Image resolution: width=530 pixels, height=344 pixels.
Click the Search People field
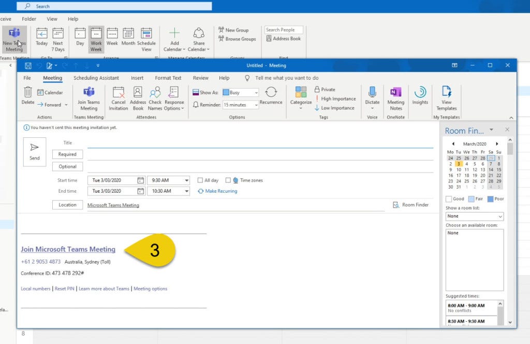click(x=284, y=30)
